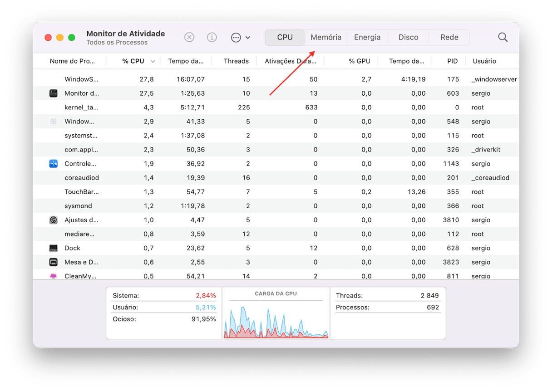Open the ellipsis more-options toolbar menu

tap(241, 38)
